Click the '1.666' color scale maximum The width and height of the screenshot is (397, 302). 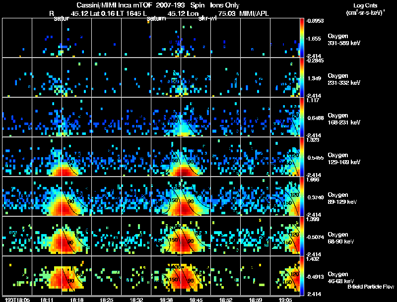313,180
